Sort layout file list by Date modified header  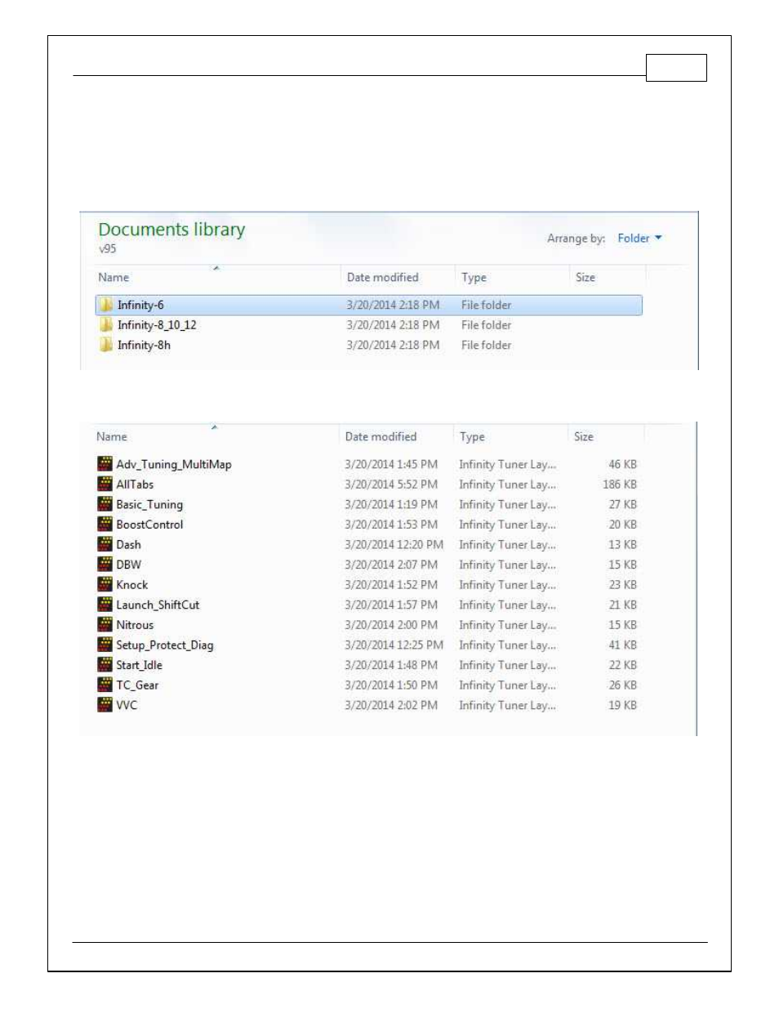tap(381, 437)
